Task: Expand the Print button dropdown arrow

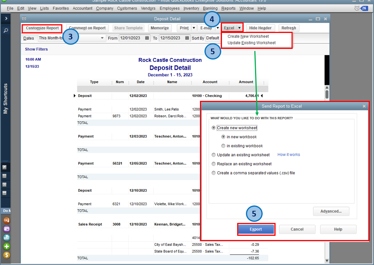Action: [194, 28]
